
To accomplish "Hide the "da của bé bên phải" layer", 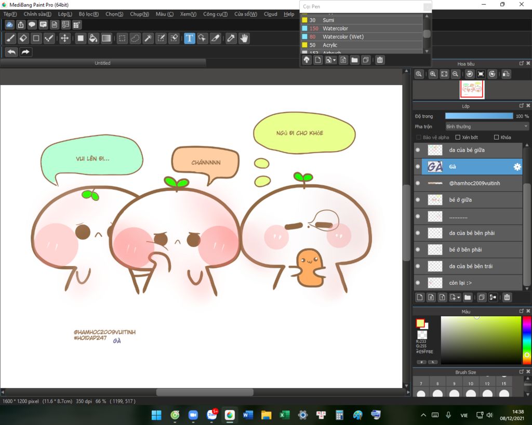I will tap(418, 233).
